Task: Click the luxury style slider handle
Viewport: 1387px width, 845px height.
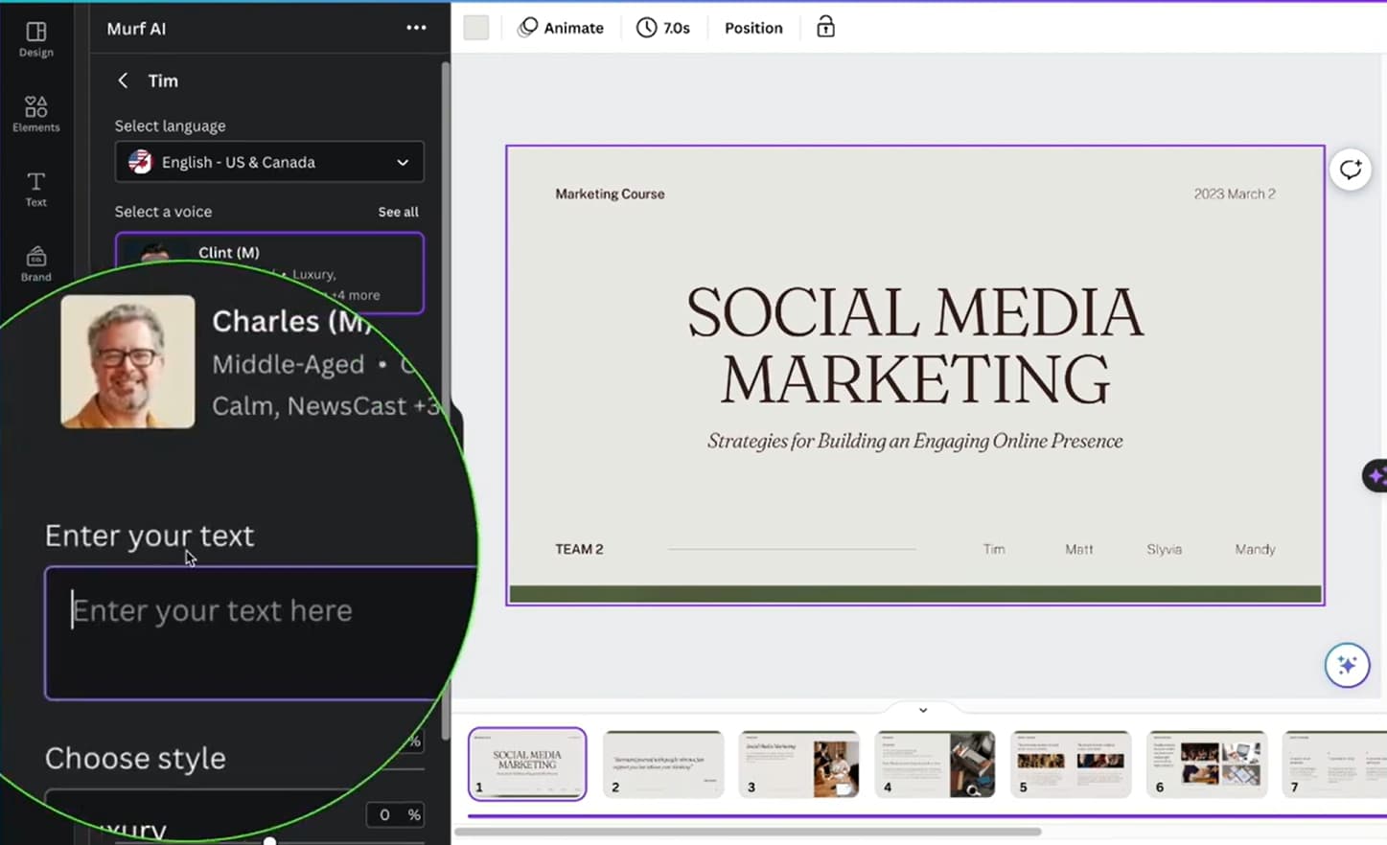Action: (x=270, y=840)
